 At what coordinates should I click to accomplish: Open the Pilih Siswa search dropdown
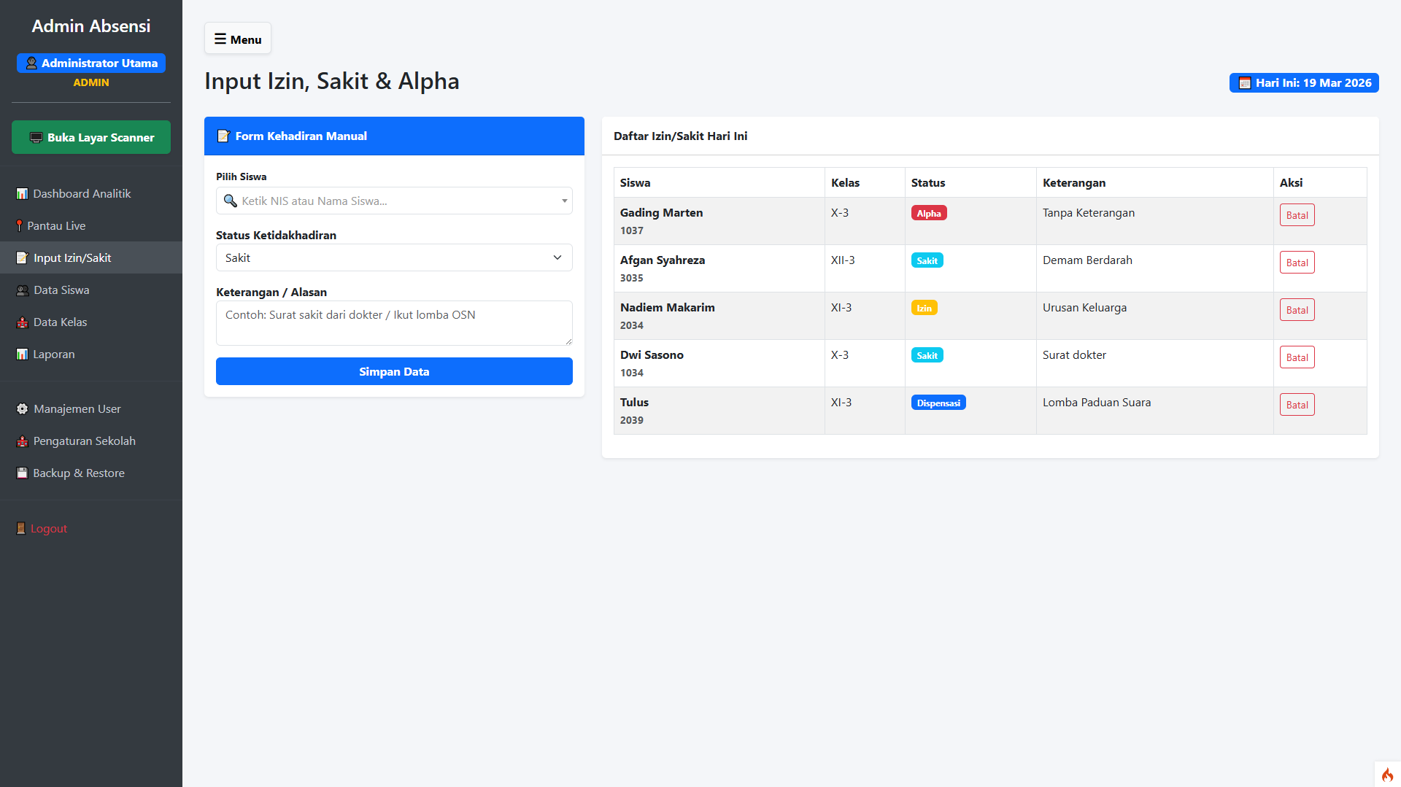pyautogui.click(x=394, y=201)
